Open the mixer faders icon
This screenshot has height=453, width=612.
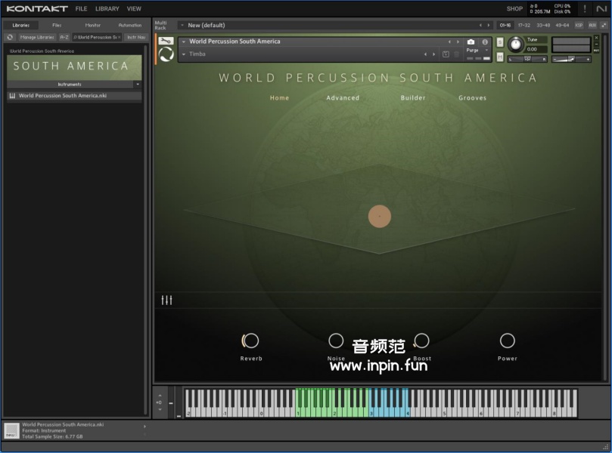pyautogui.click(x=166, y=300)
